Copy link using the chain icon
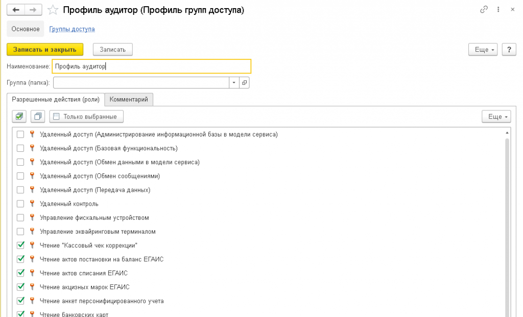Viewport: 523px width, 317px height. [x=484, y=10]
